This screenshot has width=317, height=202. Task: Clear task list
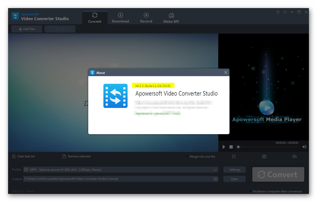(x=23, y=156)
